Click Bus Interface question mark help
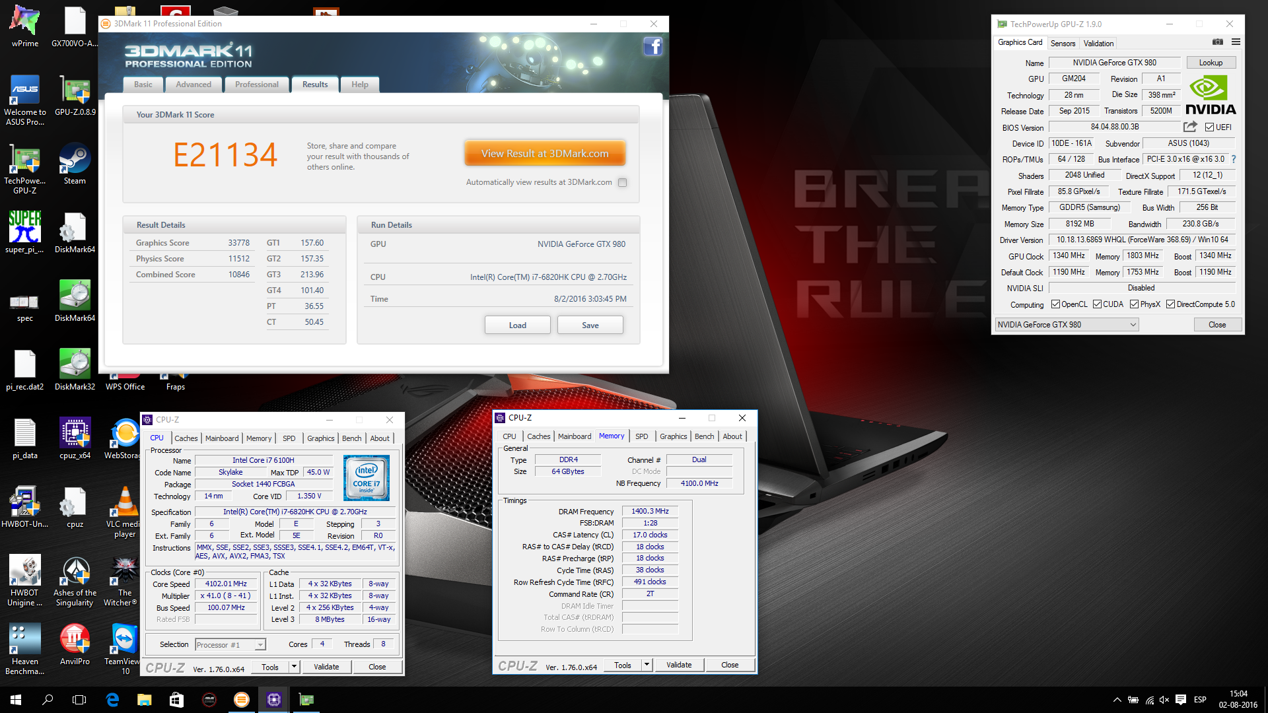1268x713 pixels. (1234, 159)
